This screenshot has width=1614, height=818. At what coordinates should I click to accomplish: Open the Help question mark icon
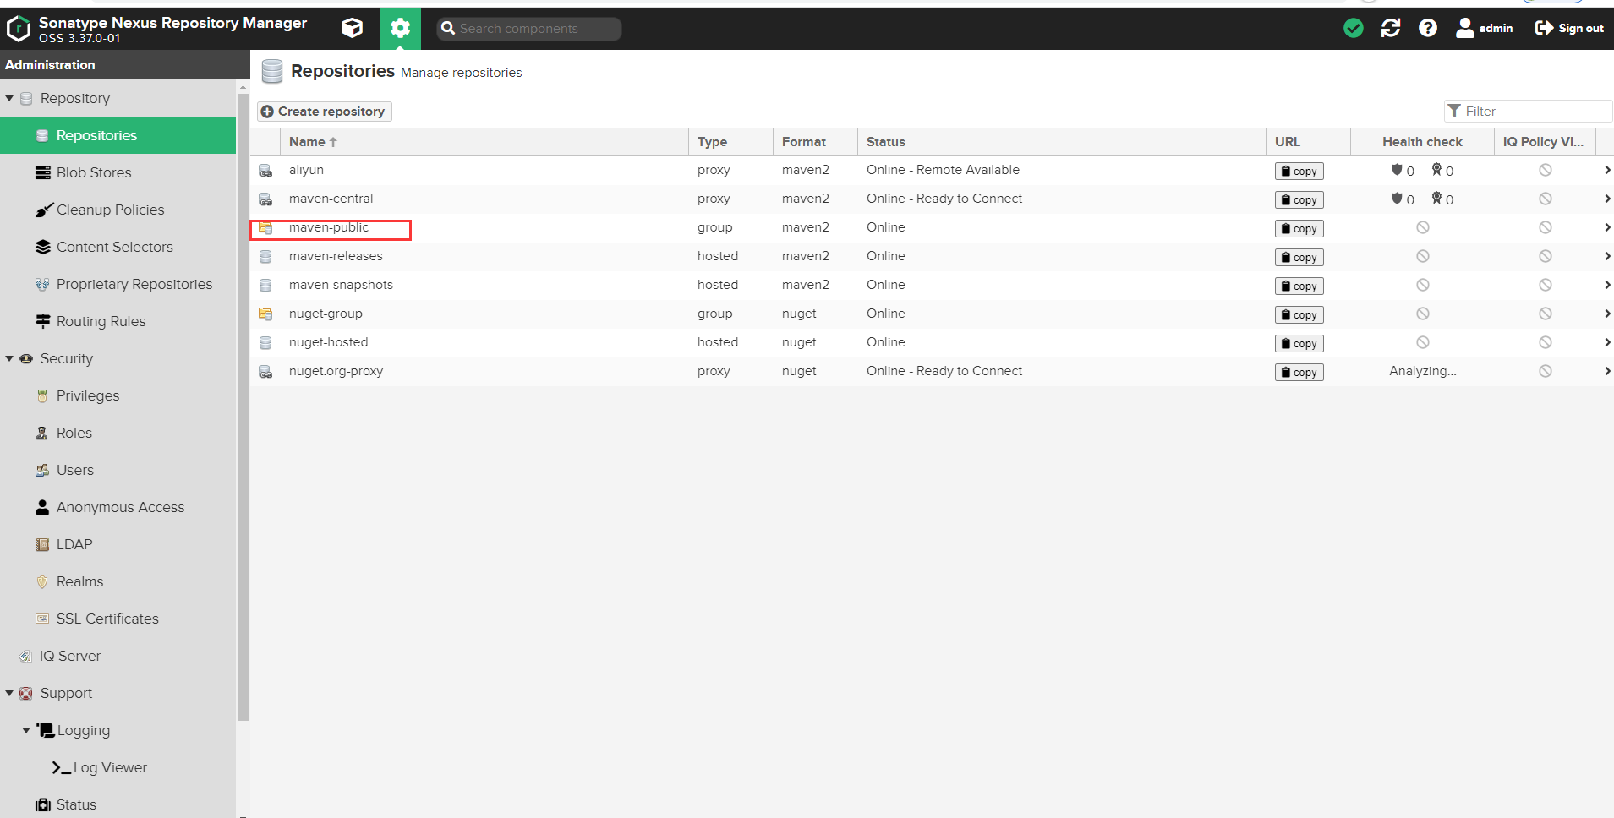coord(1428,28)
